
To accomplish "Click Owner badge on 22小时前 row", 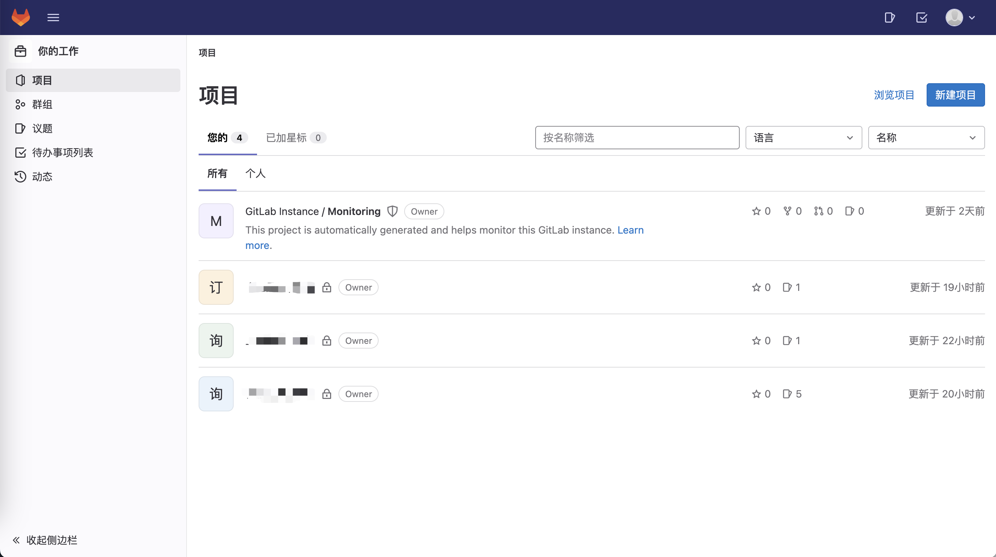I will click(359, 341).
